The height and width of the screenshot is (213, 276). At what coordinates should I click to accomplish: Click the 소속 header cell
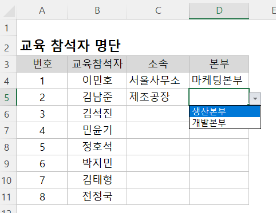158,64
